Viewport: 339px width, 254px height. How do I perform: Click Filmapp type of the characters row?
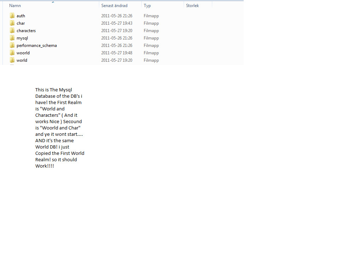(x=151, y=31)
